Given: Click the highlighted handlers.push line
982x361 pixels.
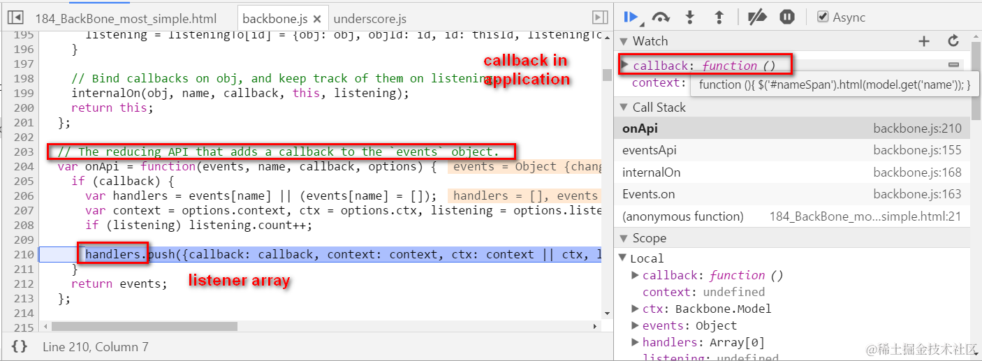Looking at the screenshot, I should [x=320, y=254].
